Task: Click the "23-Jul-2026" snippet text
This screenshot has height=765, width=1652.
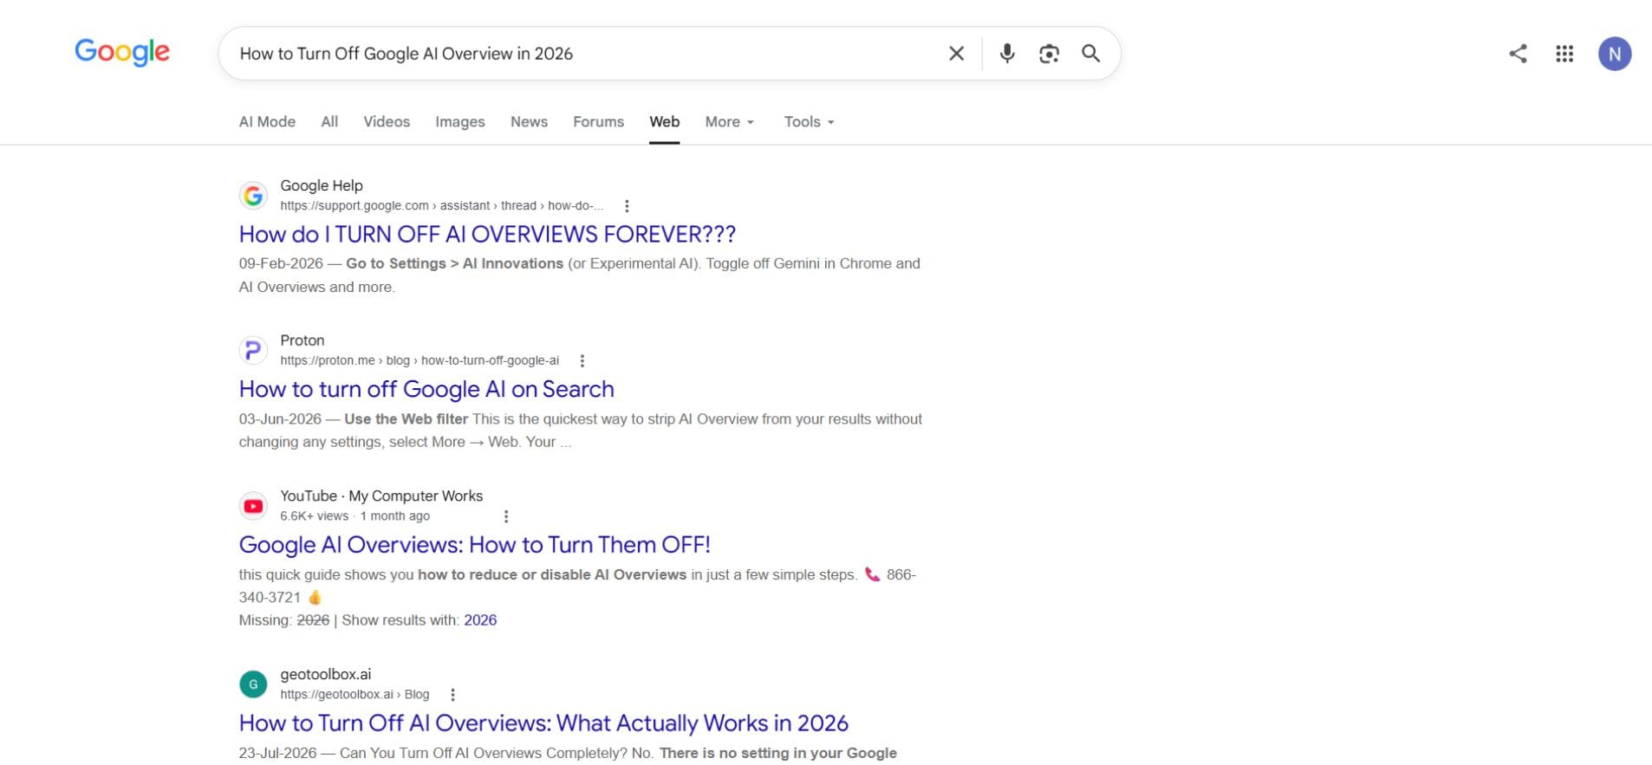Action: tap(277, 753)
